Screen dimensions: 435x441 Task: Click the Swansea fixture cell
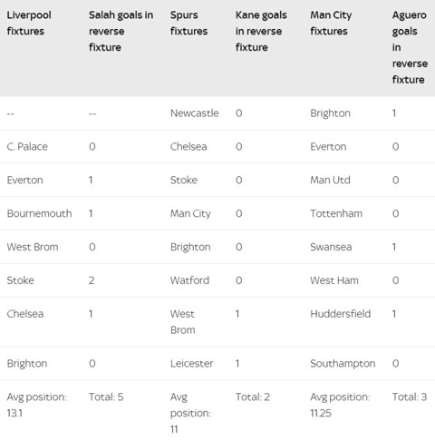pos(331,247)
